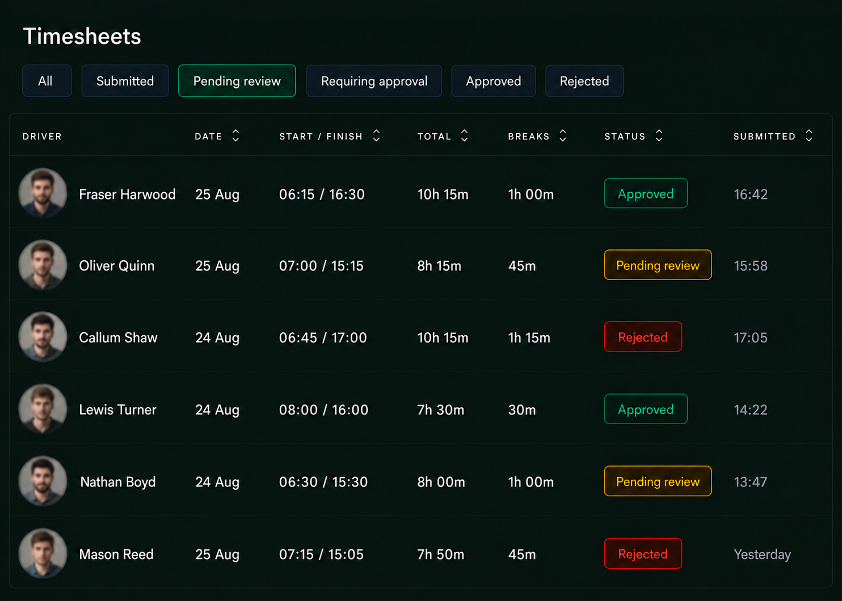Sort table by Date column arrows
Image resolution: width=842 pixels, height=601 pixels.
click(235, 136)
